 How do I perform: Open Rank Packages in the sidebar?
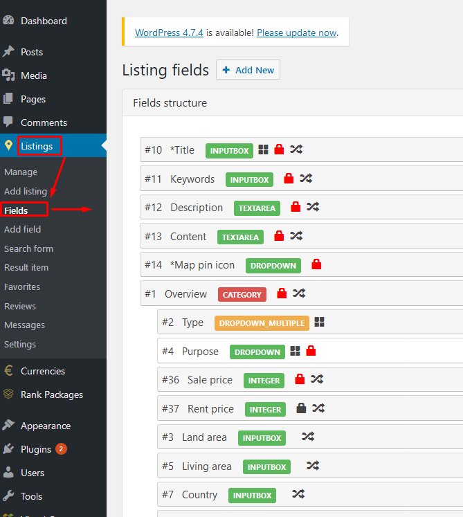tap(51, 394)
